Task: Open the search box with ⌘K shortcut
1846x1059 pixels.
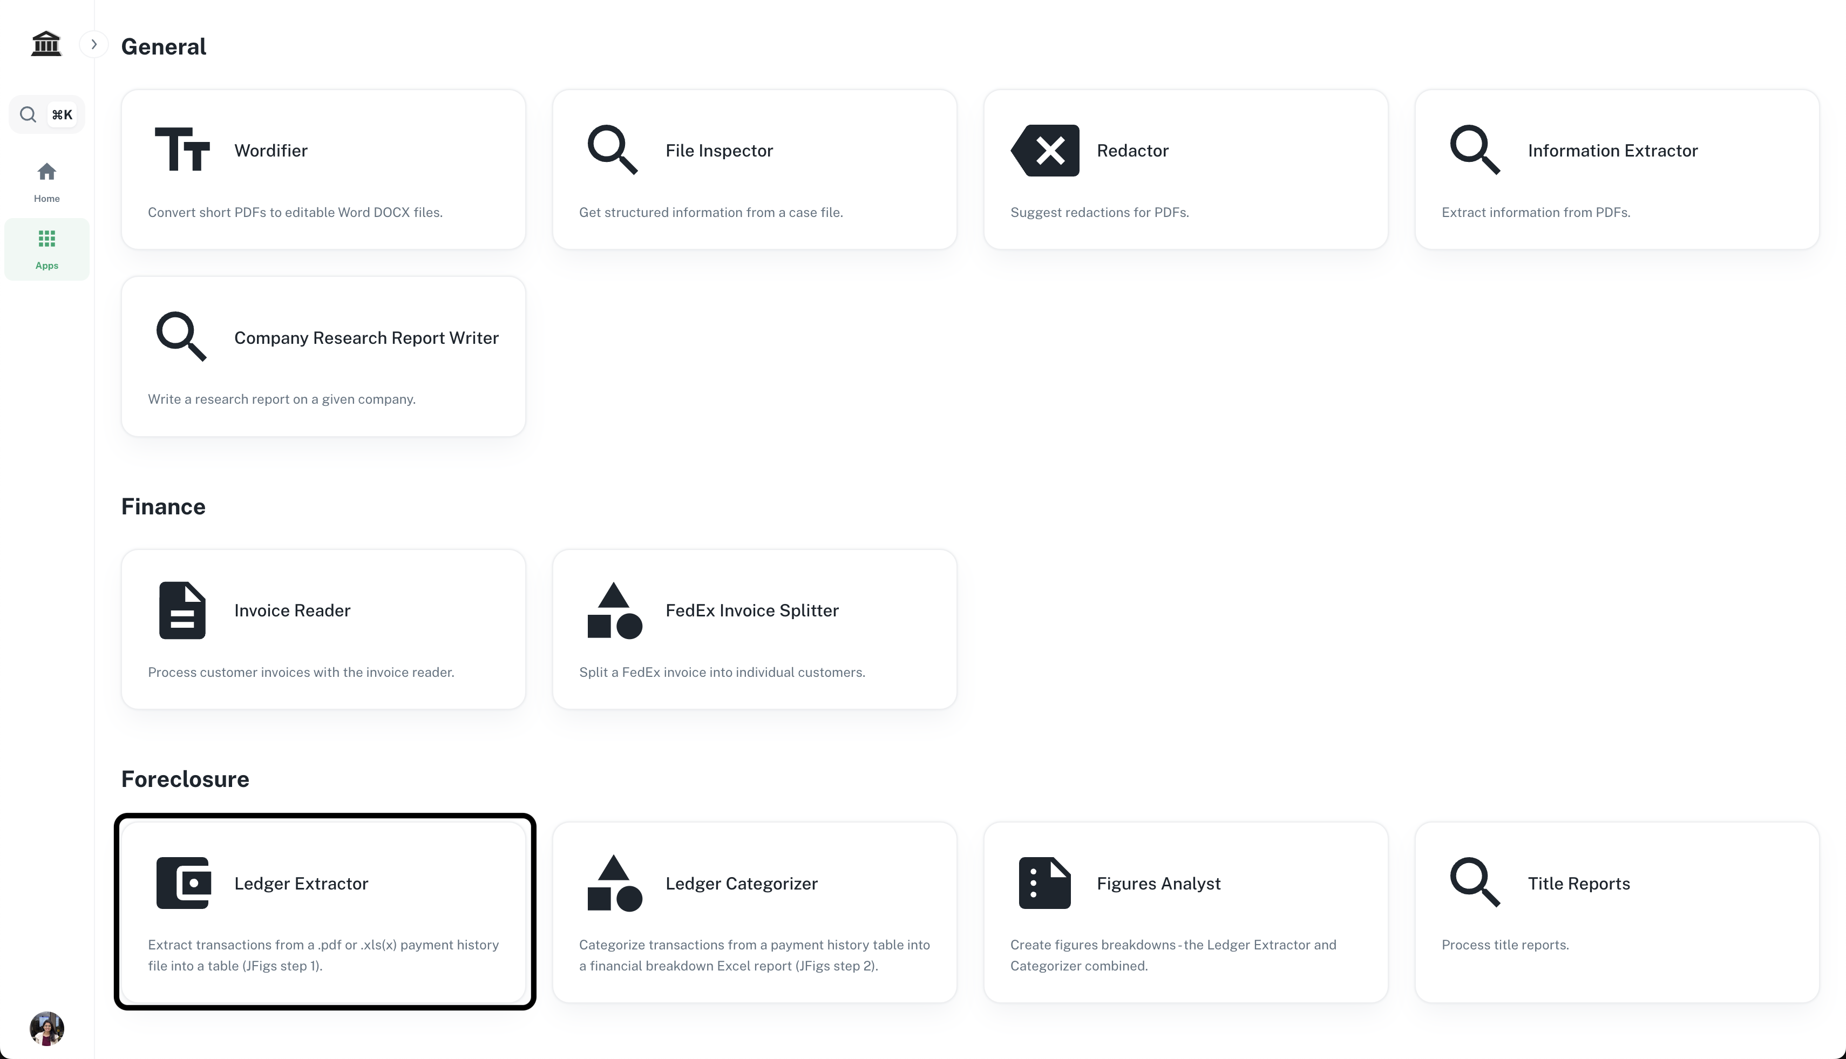Action: pyautogui.click(x=46, y=114)
